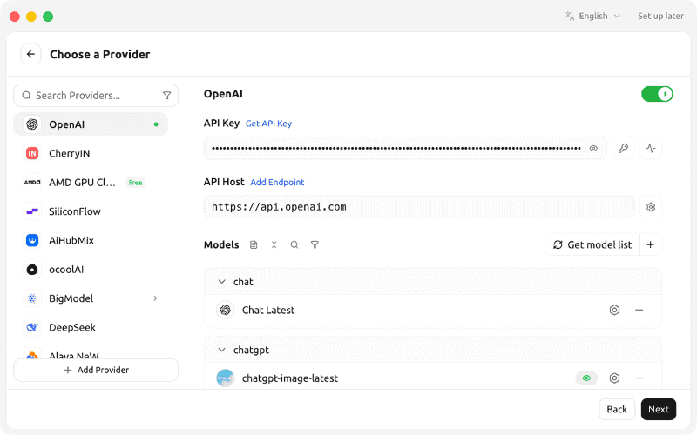697x435 pixels.
Task: Select the OpenAI provider
Action: (x=91, y=124)
